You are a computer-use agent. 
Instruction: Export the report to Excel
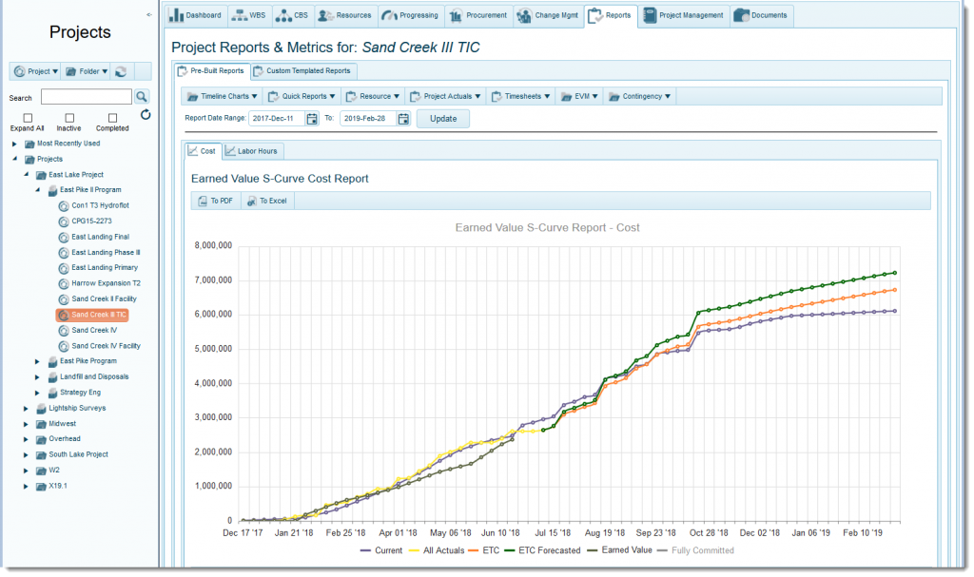click(267, 201)
